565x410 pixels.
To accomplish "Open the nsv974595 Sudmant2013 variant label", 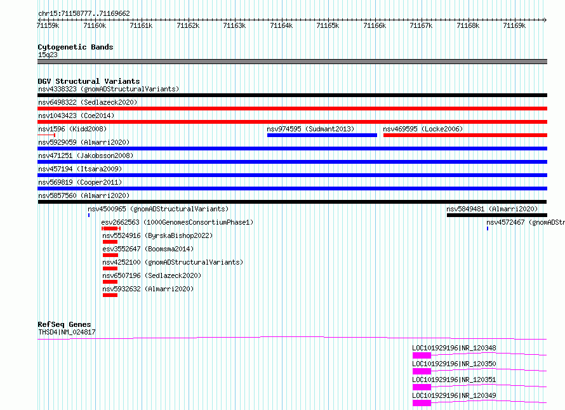I will point(310,129).
